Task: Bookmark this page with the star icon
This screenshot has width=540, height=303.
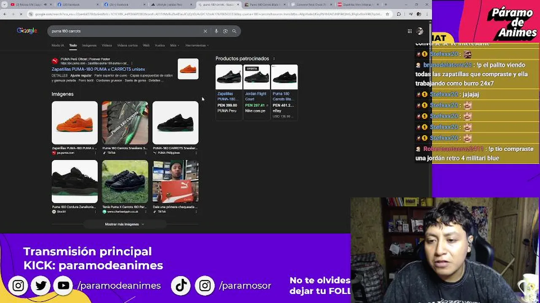Action: point(387,14)
